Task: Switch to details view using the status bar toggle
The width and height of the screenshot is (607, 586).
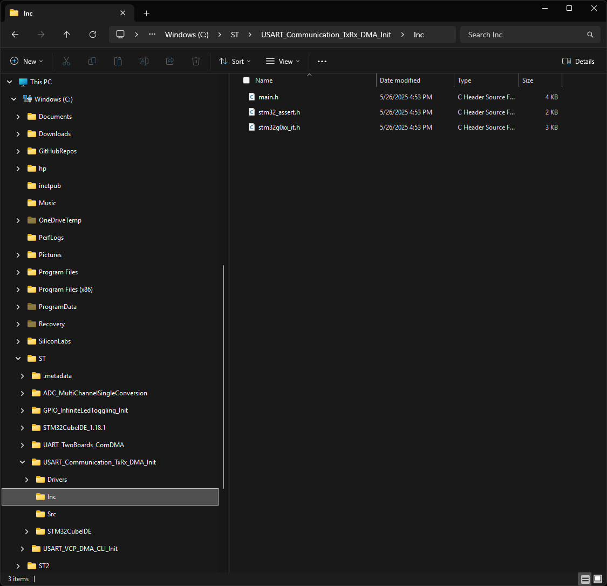Action: (x=585, y=578)
